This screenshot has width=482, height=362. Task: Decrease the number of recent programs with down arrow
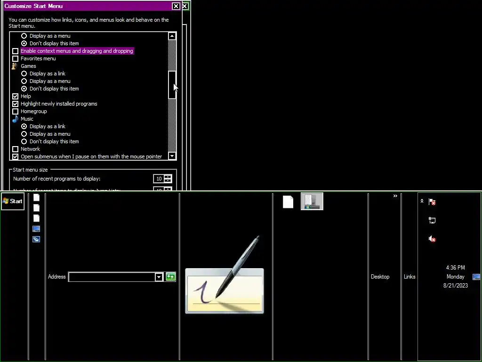pyautogui.click(x=168, y=181)
